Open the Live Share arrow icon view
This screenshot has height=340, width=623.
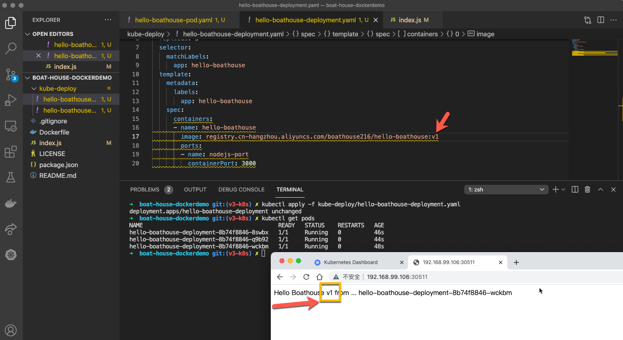(x=11, y=229)
